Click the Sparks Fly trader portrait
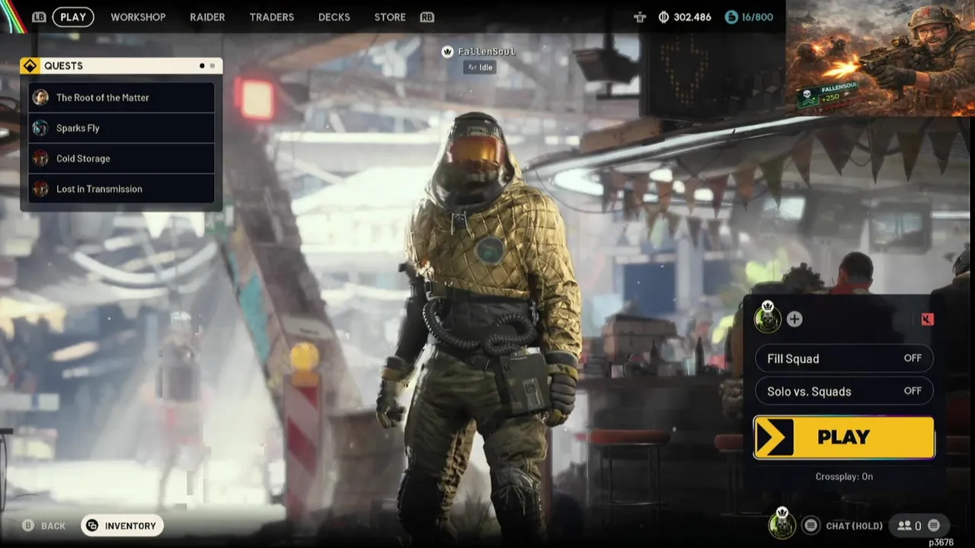Image resolution: width=975 pixels, height=548 pixels. click(40, 128)
